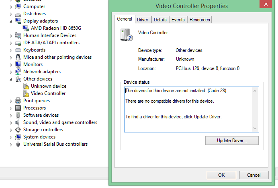Go to the Events tab
Viewport: 278px width, 188px height.
(x=178, y=20)
